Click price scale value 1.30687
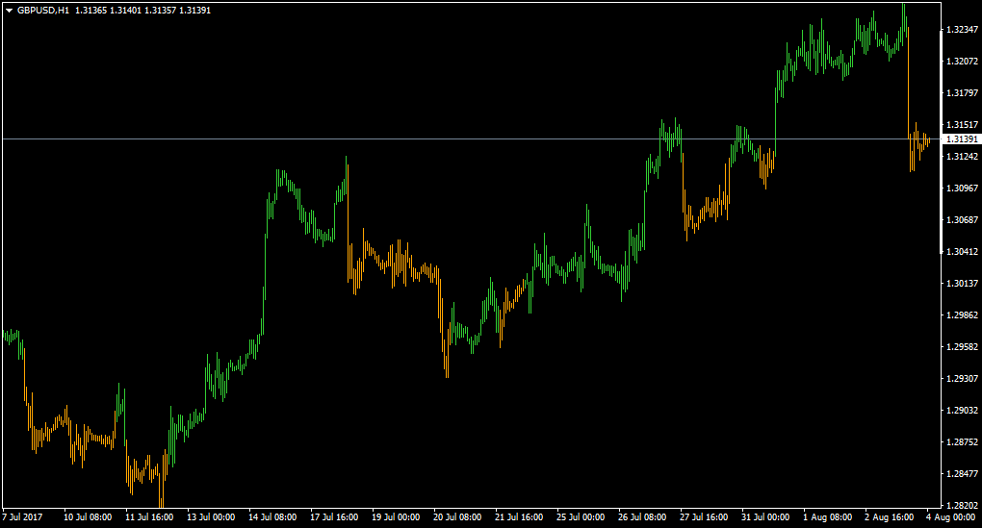982x528 pixels. 962,219
